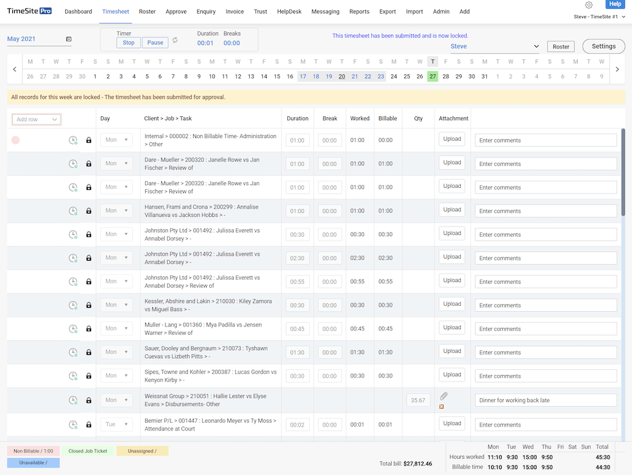This screenshot has height=475, width=632.
Task: Open the timesheet Settings button
Action: 604,46
